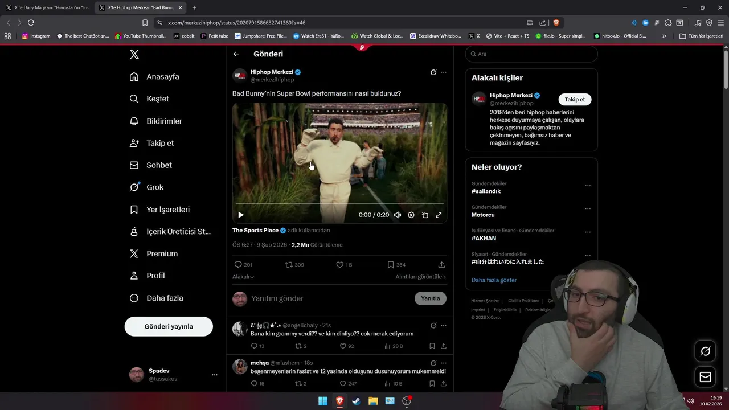Viewport: 729px width, 410px height.
Task: Open Yer İşaretleri bookmarks
Action: 159,210
